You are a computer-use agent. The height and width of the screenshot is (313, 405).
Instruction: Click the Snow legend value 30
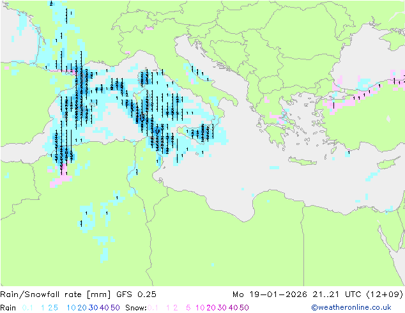click(222, 308)
